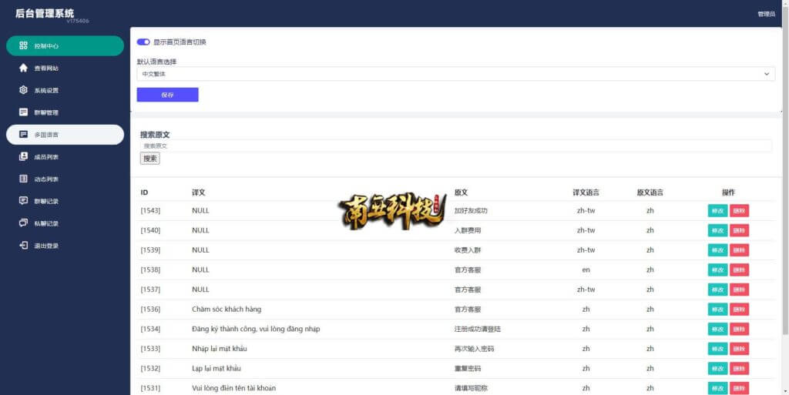Click the blue 保存 button
The width and height of the screenshot is (789, 395).
(167, 95)
